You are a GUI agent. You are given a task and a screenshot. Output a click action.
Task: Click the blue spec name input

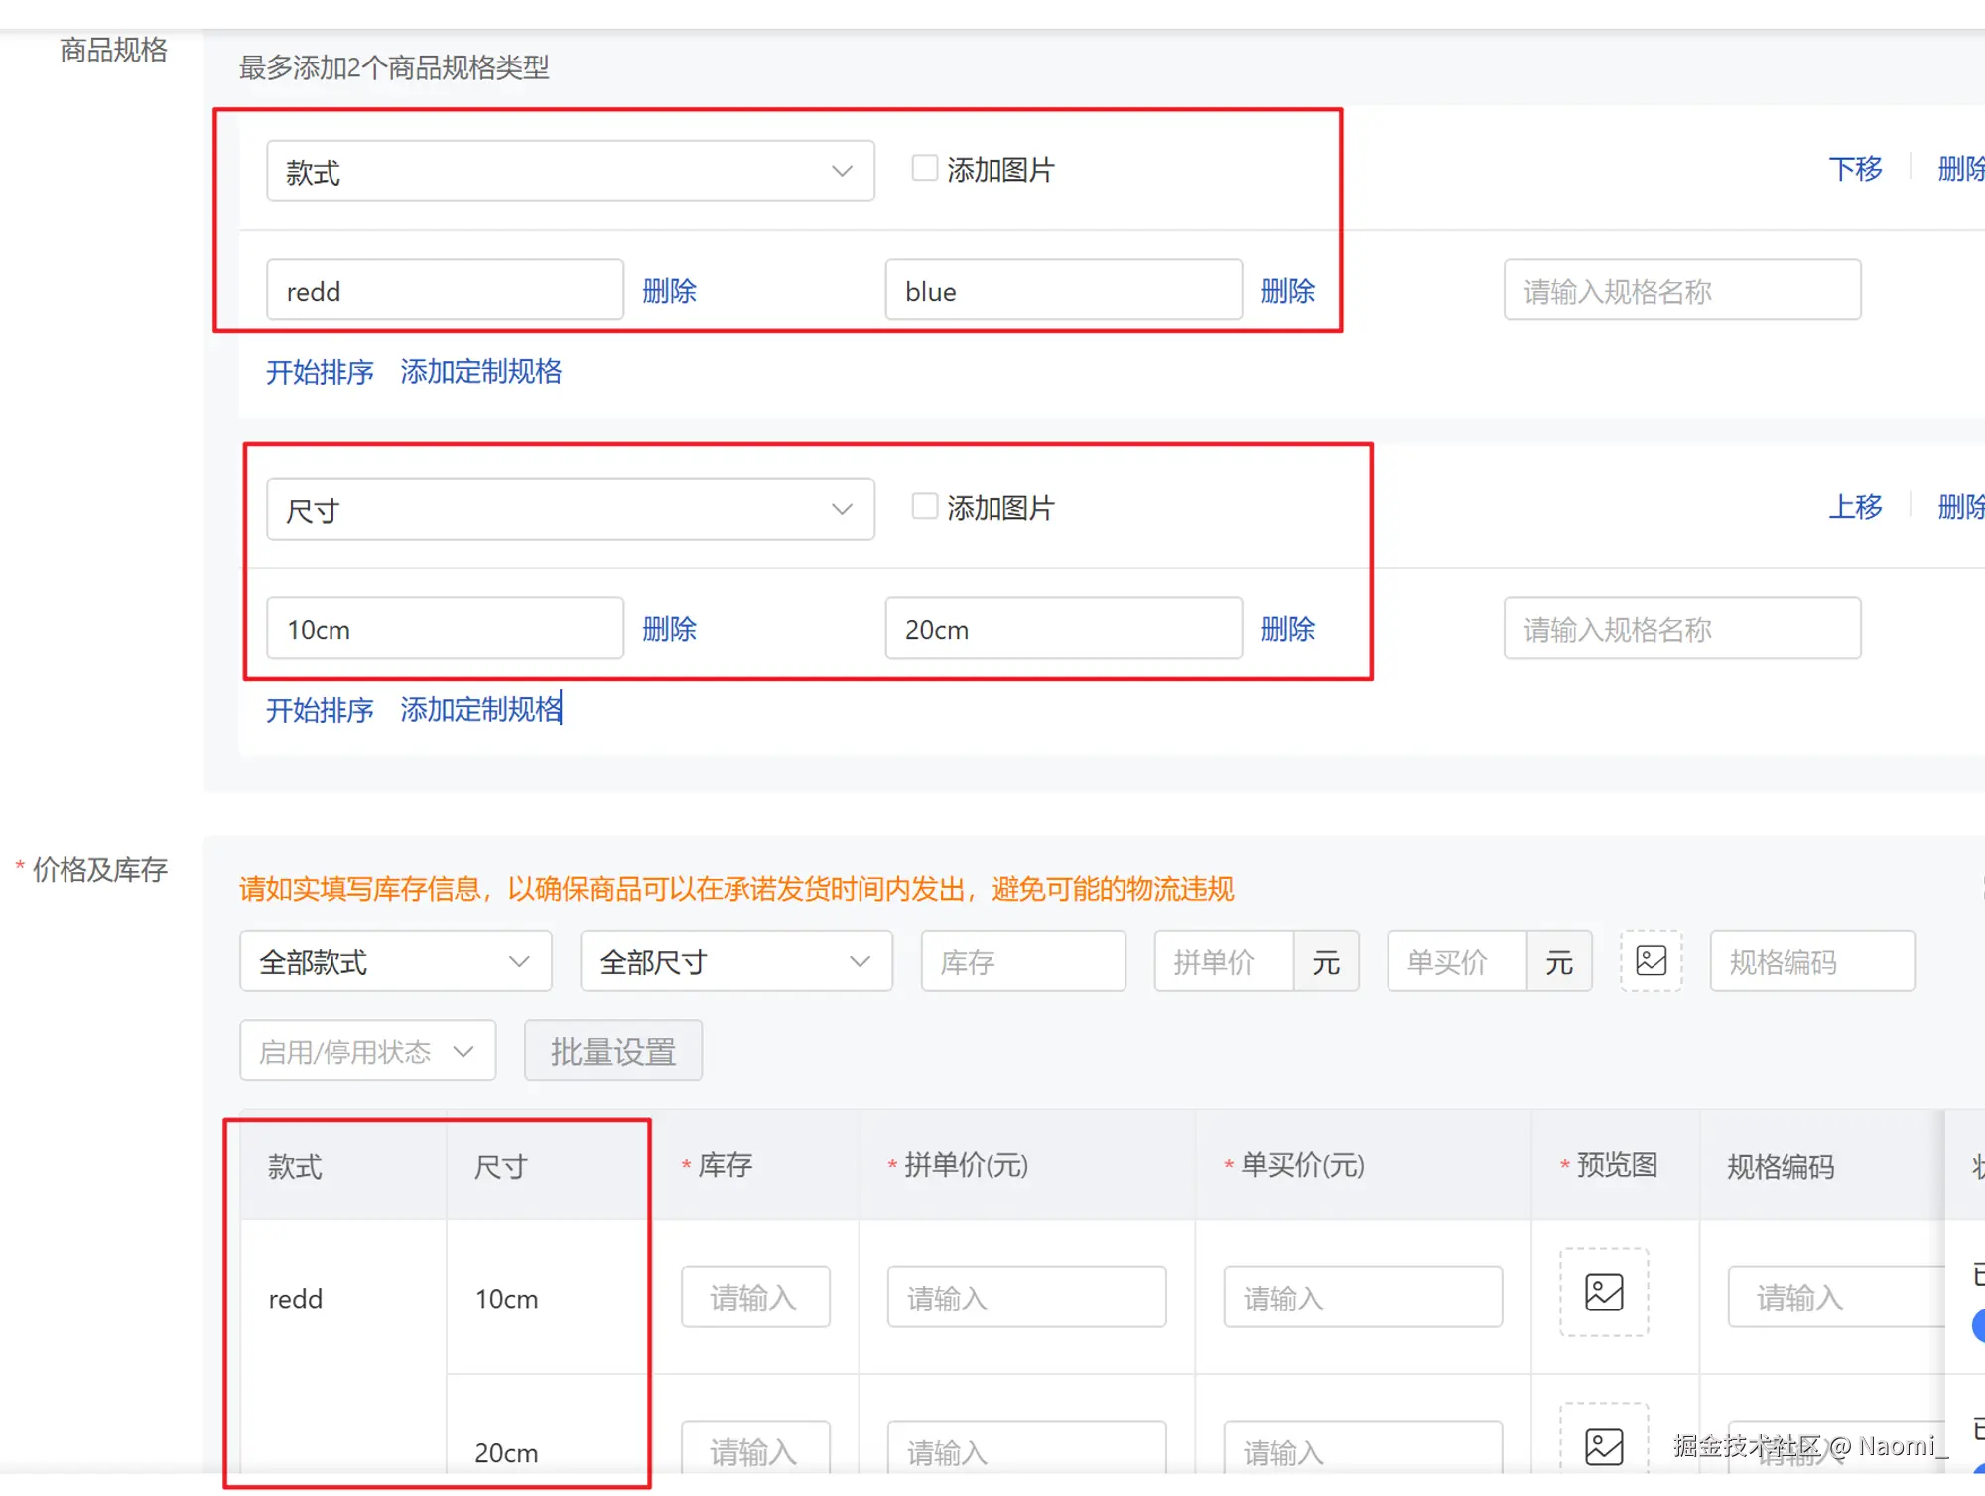[x=1062, y=291]
